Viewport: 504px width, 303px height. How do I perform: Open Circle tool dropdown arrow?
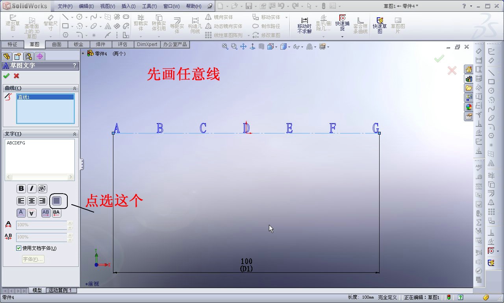[x=86, y=17]
